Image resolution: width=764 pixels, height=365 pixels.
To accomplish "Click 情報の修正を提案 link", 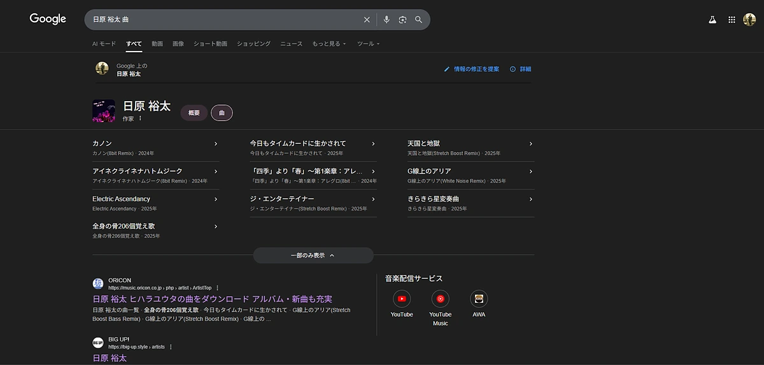I will click(x=476, y=69).
